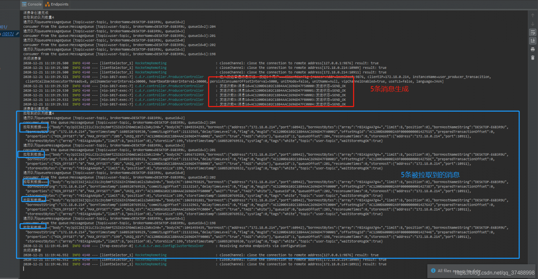Click the first '消费者创建完成' console line
This screenshot has height=279, width=538.
click(x=35, y=13)
